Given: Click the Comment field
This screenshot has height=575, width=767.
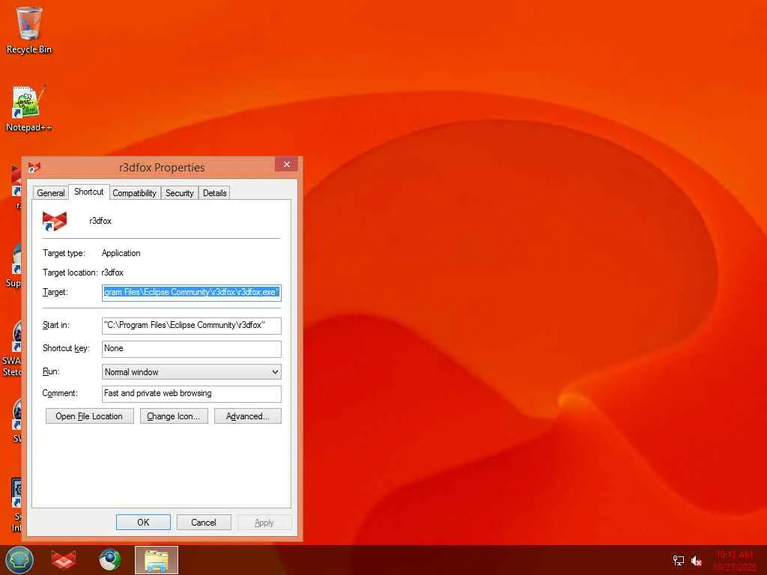Looking at the screenshot, I should [x=192, y=394].
